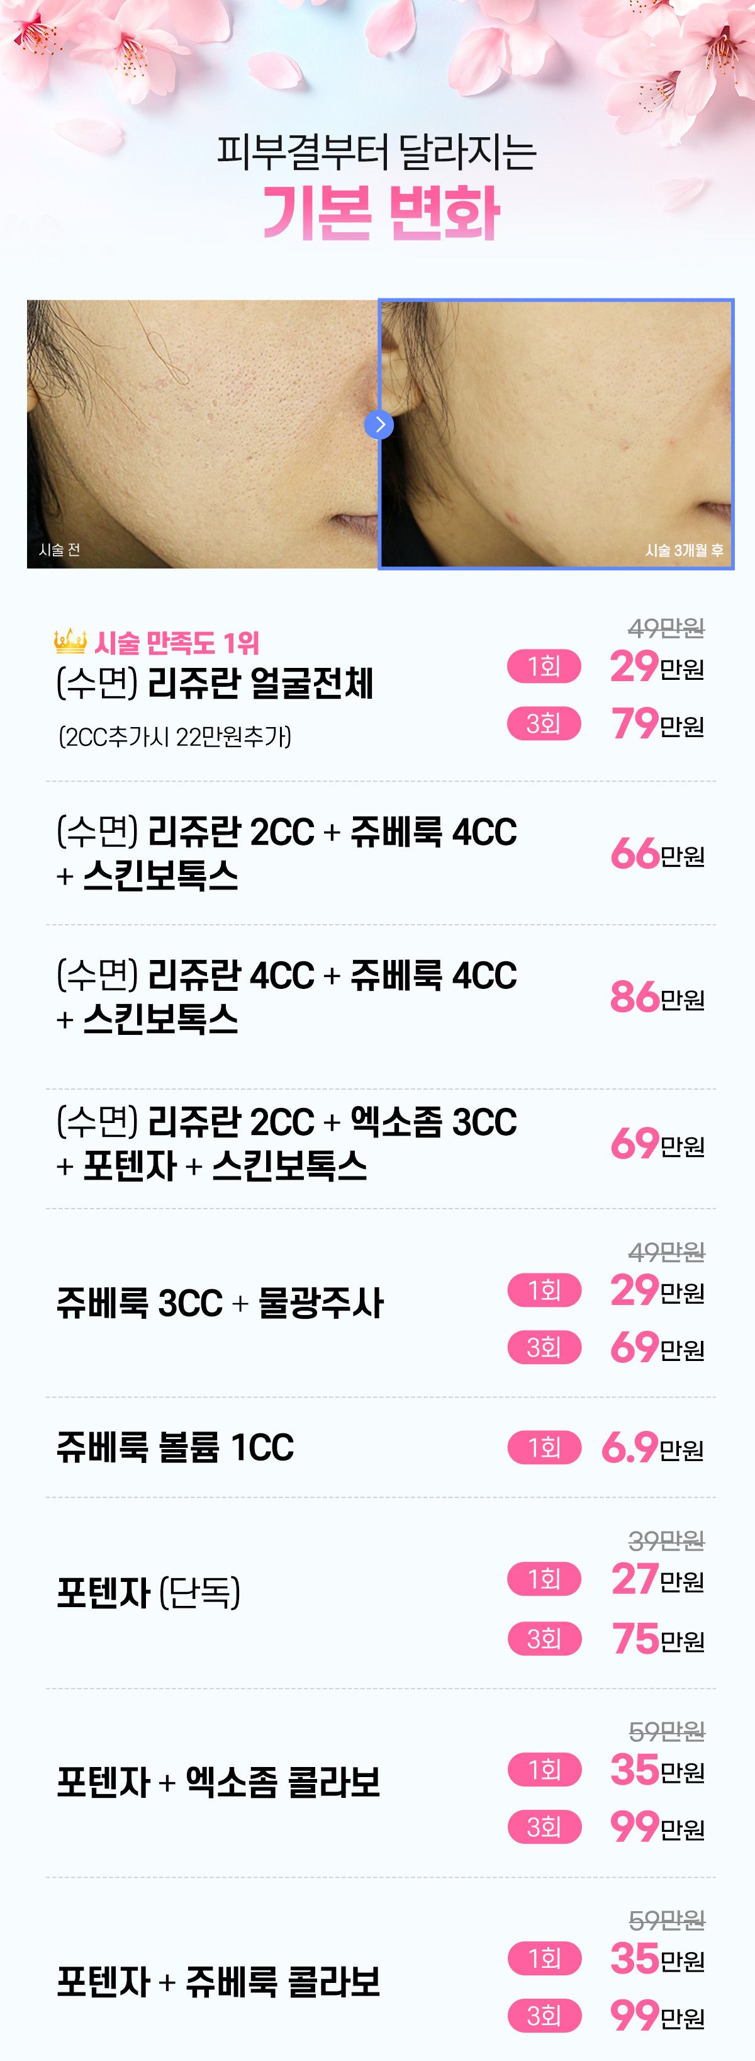Screen dimensions: 755x2061
Task: Choose 1회 for 쥬베룩 3CC + 물광주사
Action: (544, 1290)
